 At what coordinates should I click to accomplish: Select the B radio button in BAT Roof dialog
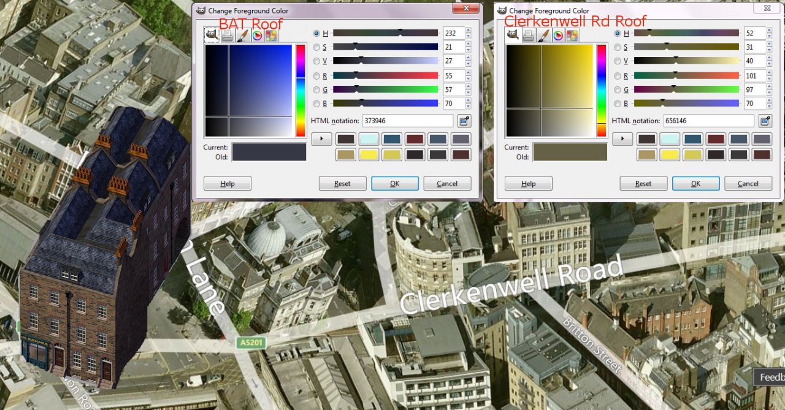[x=316, y=104]
